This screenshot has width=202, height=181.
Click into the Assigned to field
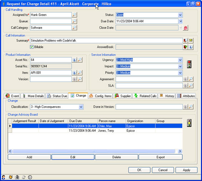[x=51, y=15]
